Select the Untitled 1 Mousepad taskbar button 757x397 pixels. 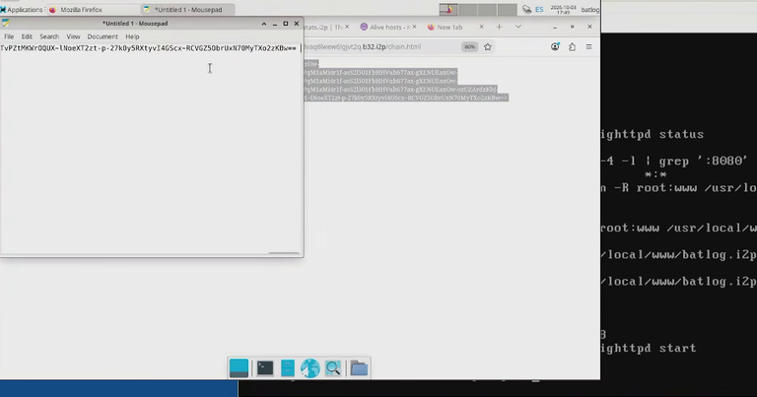tap(188, 10)
